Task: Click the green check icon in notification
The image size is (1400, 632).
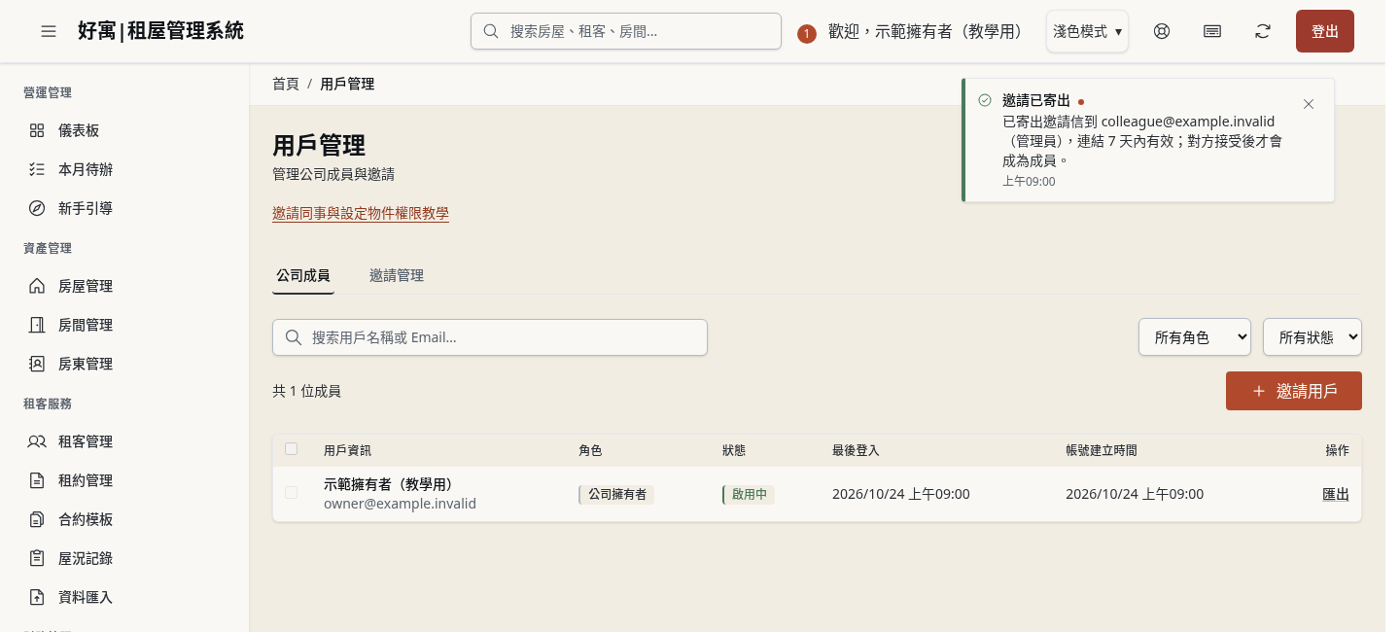Action: pyautogui.click(x=985, y=100)
